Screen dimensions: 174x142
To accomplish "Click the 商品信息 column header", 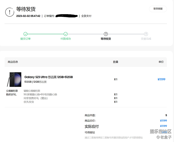I will 13,62.
